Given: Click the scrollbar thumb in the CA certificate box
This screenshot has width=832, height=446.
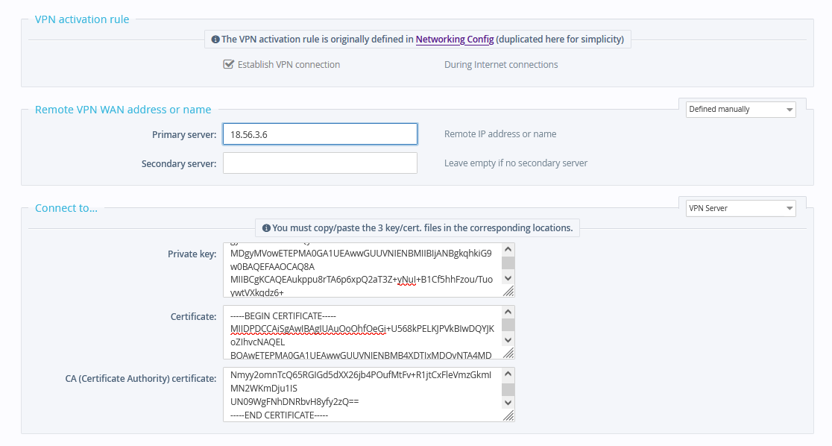Looking at the screenshot, I should click(x=508, y=389).
